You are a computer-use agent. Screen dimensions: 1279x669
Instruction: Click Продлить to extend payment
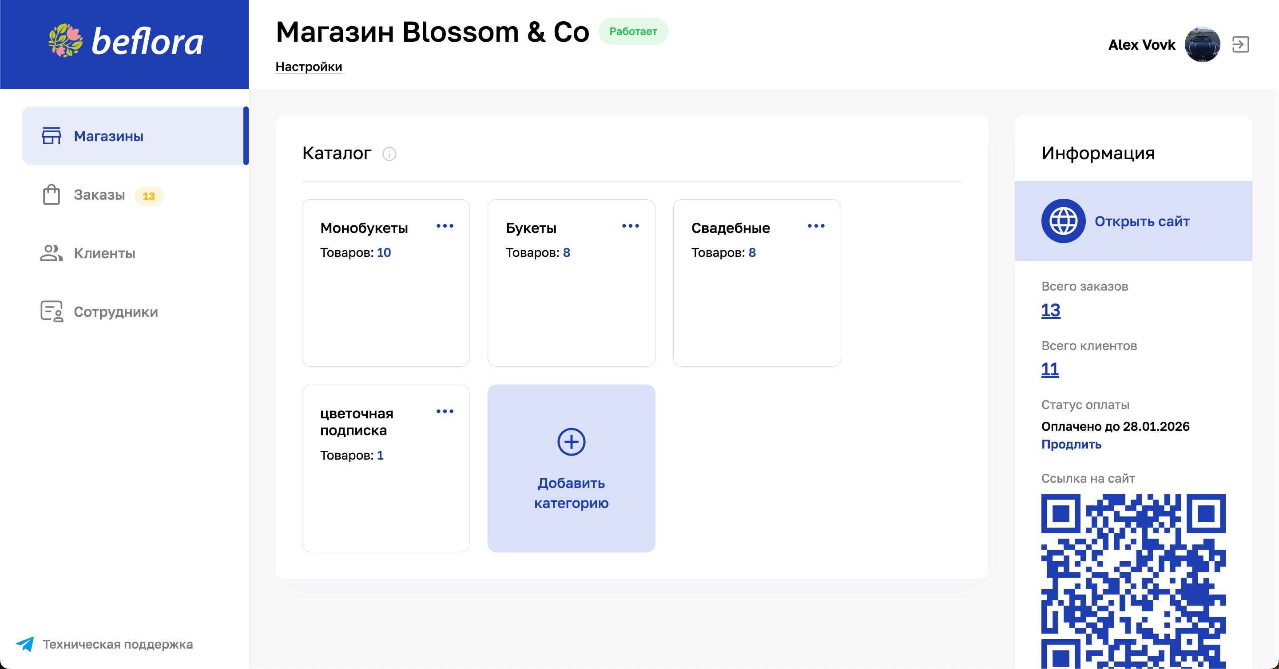point(1071,445)
